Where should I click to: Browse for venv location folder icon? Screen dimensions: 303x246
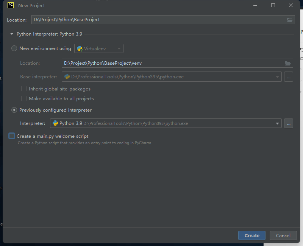click(288, 63)
